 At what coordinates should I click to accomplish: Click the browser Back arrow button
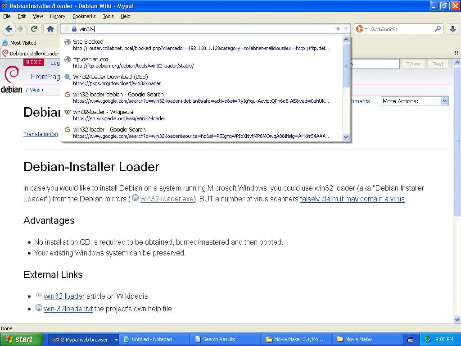coord(9,29)
